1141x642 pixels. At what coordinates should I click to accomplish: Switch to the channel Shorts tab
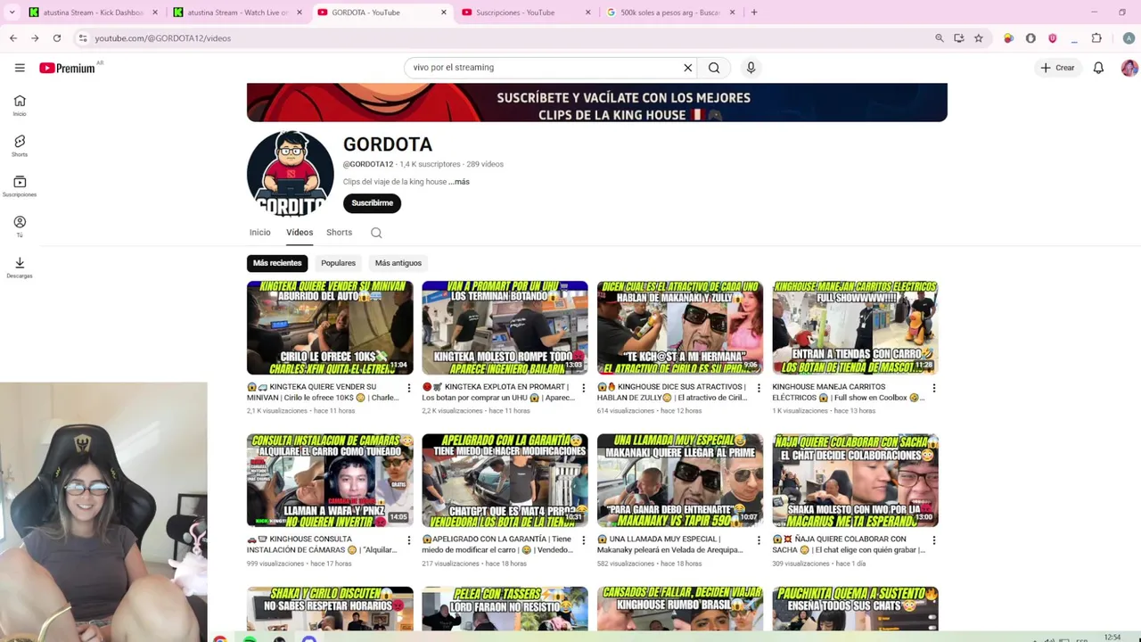click(x=339, y=233)
